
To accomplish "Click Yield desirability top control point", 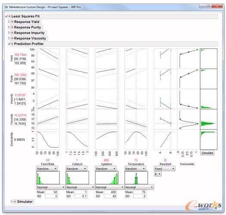I will click(x=197, y=50).
